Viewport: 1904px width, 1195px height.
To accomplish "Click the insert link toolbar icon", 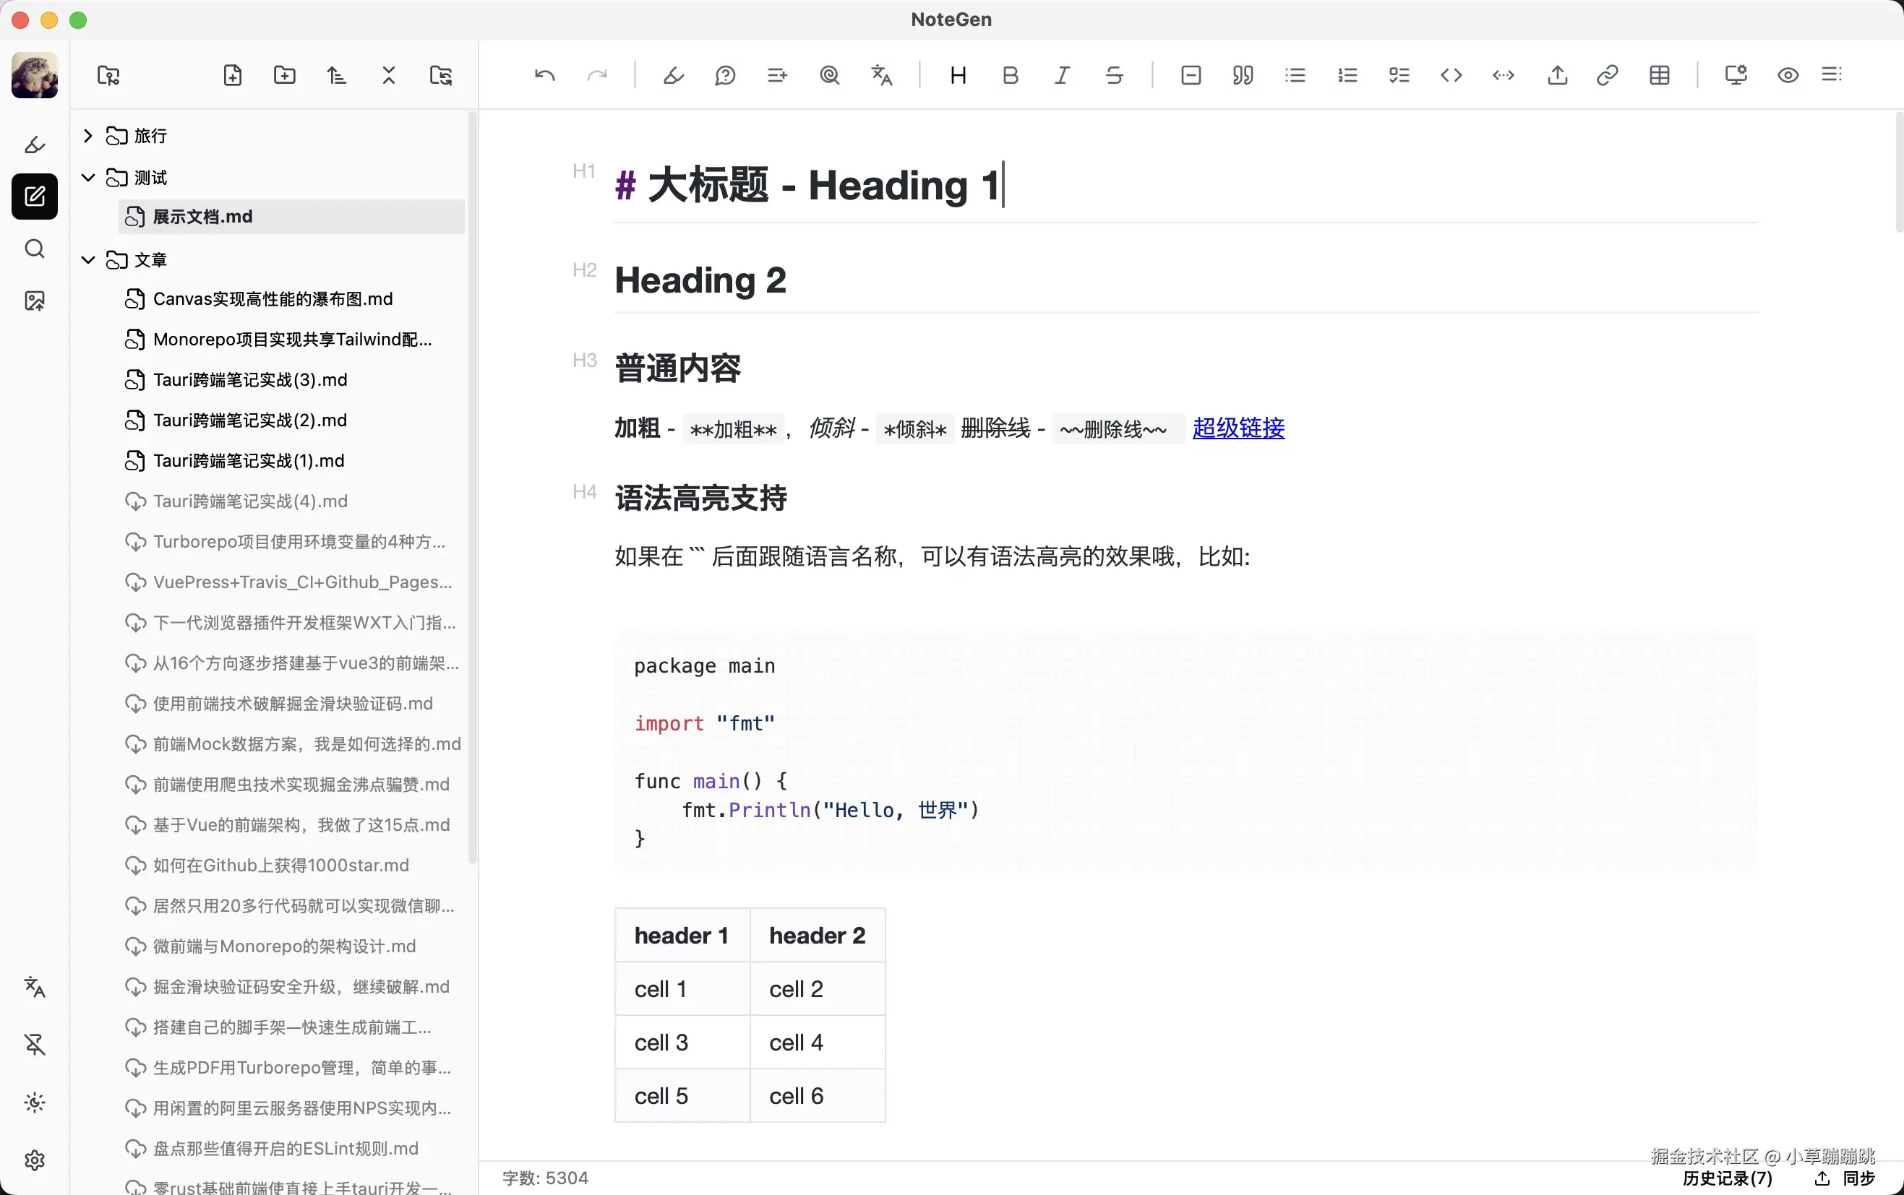I will [x=1608, y=75].
